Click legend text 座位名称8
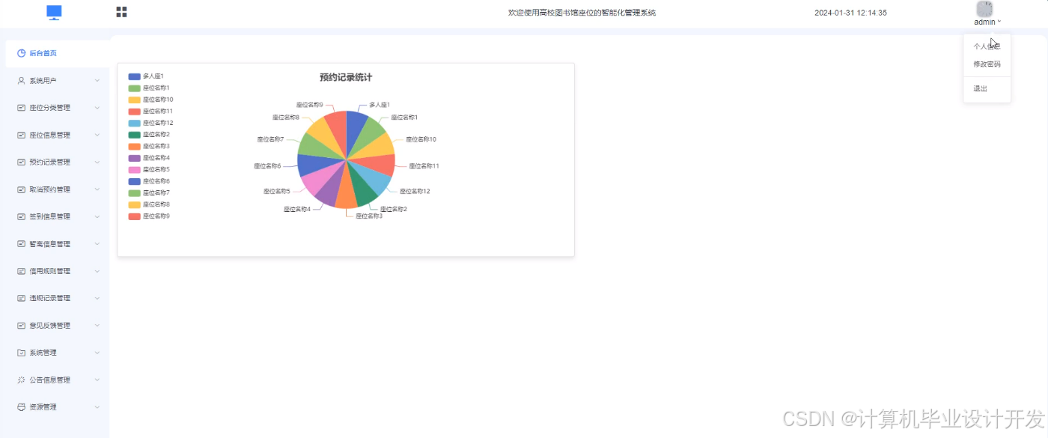Viewport: 1048px width, 438px height. click(x=156, y=204)
